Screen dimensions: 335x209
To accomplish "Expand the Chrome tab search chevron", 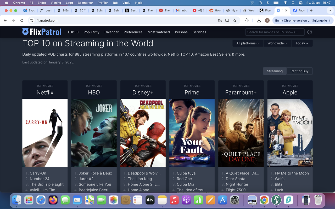I will (330, 10).
